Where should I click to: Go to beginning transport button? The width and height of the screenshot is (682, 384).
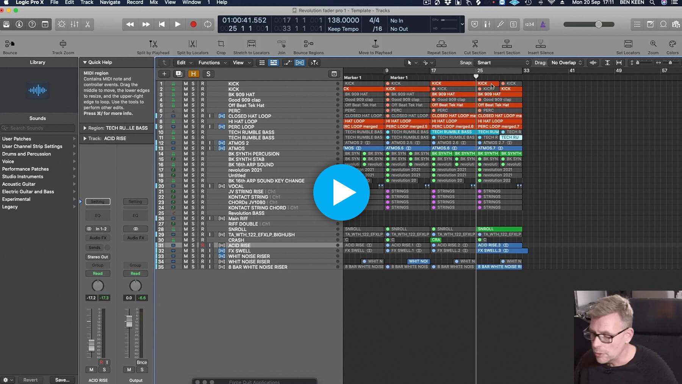click(162, 24)
